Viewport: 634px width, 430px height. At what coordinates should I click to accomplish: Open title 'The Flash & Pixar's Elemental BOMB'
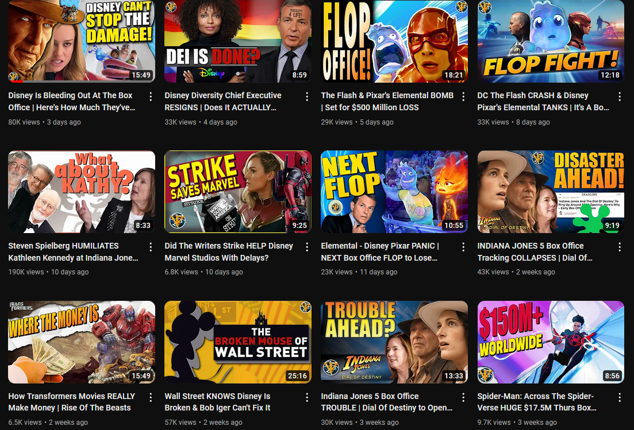[x=387, y=102]
